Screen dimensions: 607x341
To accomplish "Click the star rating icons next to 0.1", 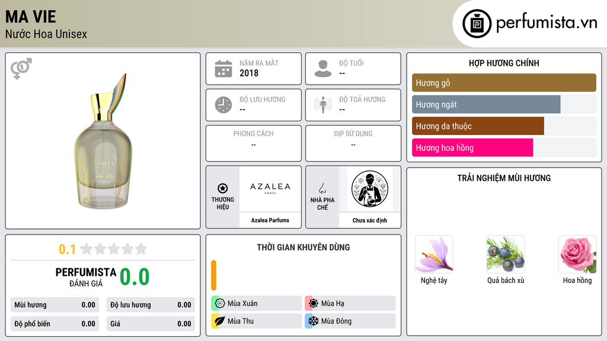I will pyautogui.click(x=114, y=249).
